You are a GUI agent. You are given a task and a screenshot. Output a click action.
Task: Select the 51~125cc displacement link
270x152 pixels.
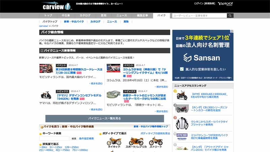click(56, 147)
